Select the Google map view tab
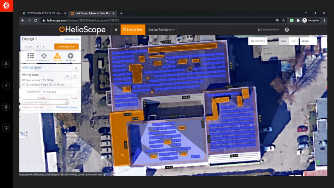The height and width of the screenshot is (188, 334). [x=307, y=41]
